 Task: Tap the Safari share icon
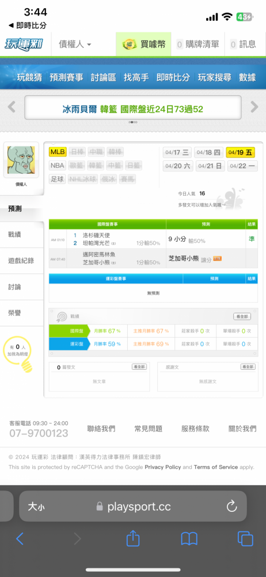click(133, 539)
